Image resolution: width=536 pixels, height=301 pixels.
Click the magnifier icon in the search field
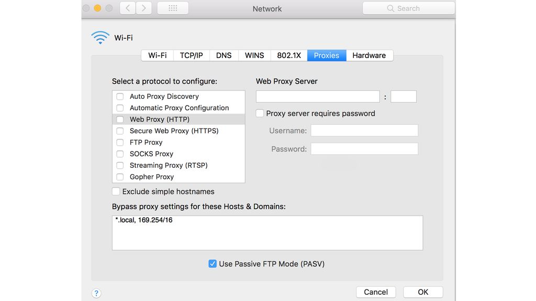pyautogui.click(x=390, y=8)
